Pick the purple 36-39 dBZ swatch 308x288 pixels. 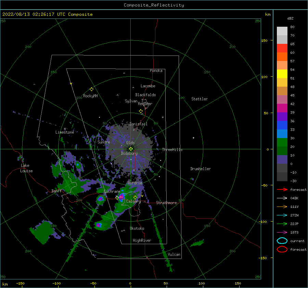click(282, 117)
